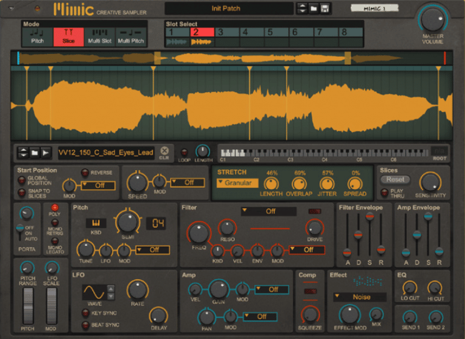This screenshot has height=339, width=465.
Task: Reset the slices
Action: coord(395,179)
